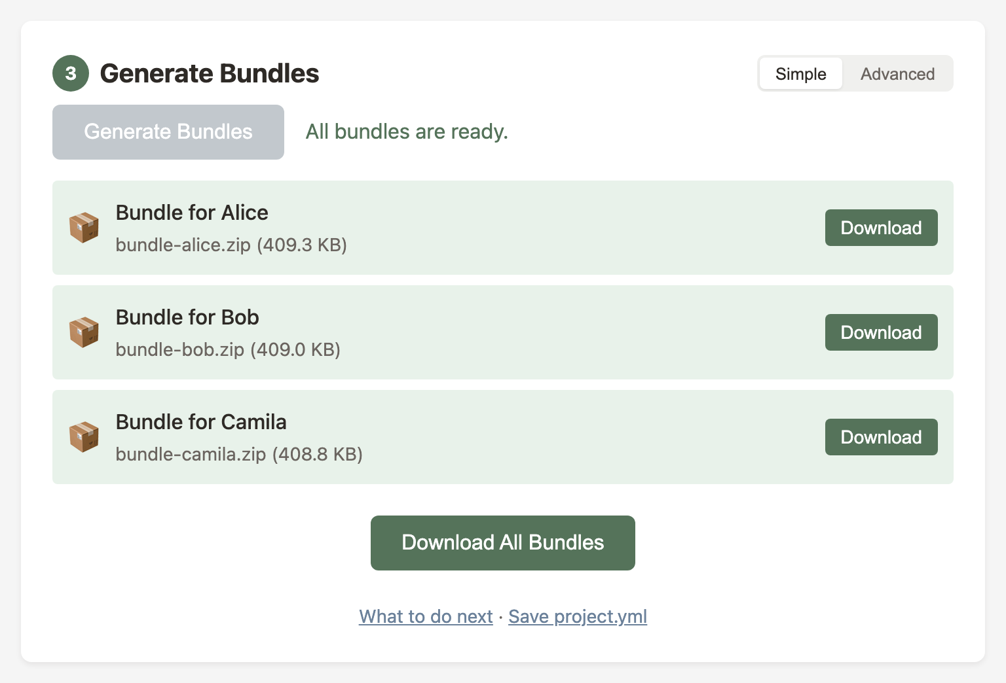This screenshot has height=683, width=1006.
Task: Click the step 3 circle badge
Action: pos(70,73)
